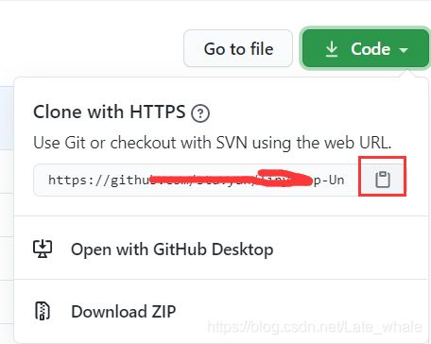Expand the Code dropdown caret

[404, 50]
